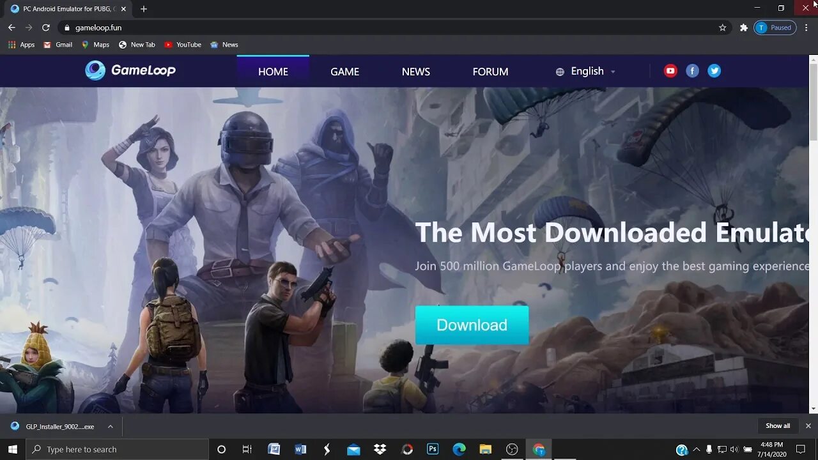Close the PC Android Emulator tab
The height and width of the screenshot is (460, 818).
tap(123, 9)
